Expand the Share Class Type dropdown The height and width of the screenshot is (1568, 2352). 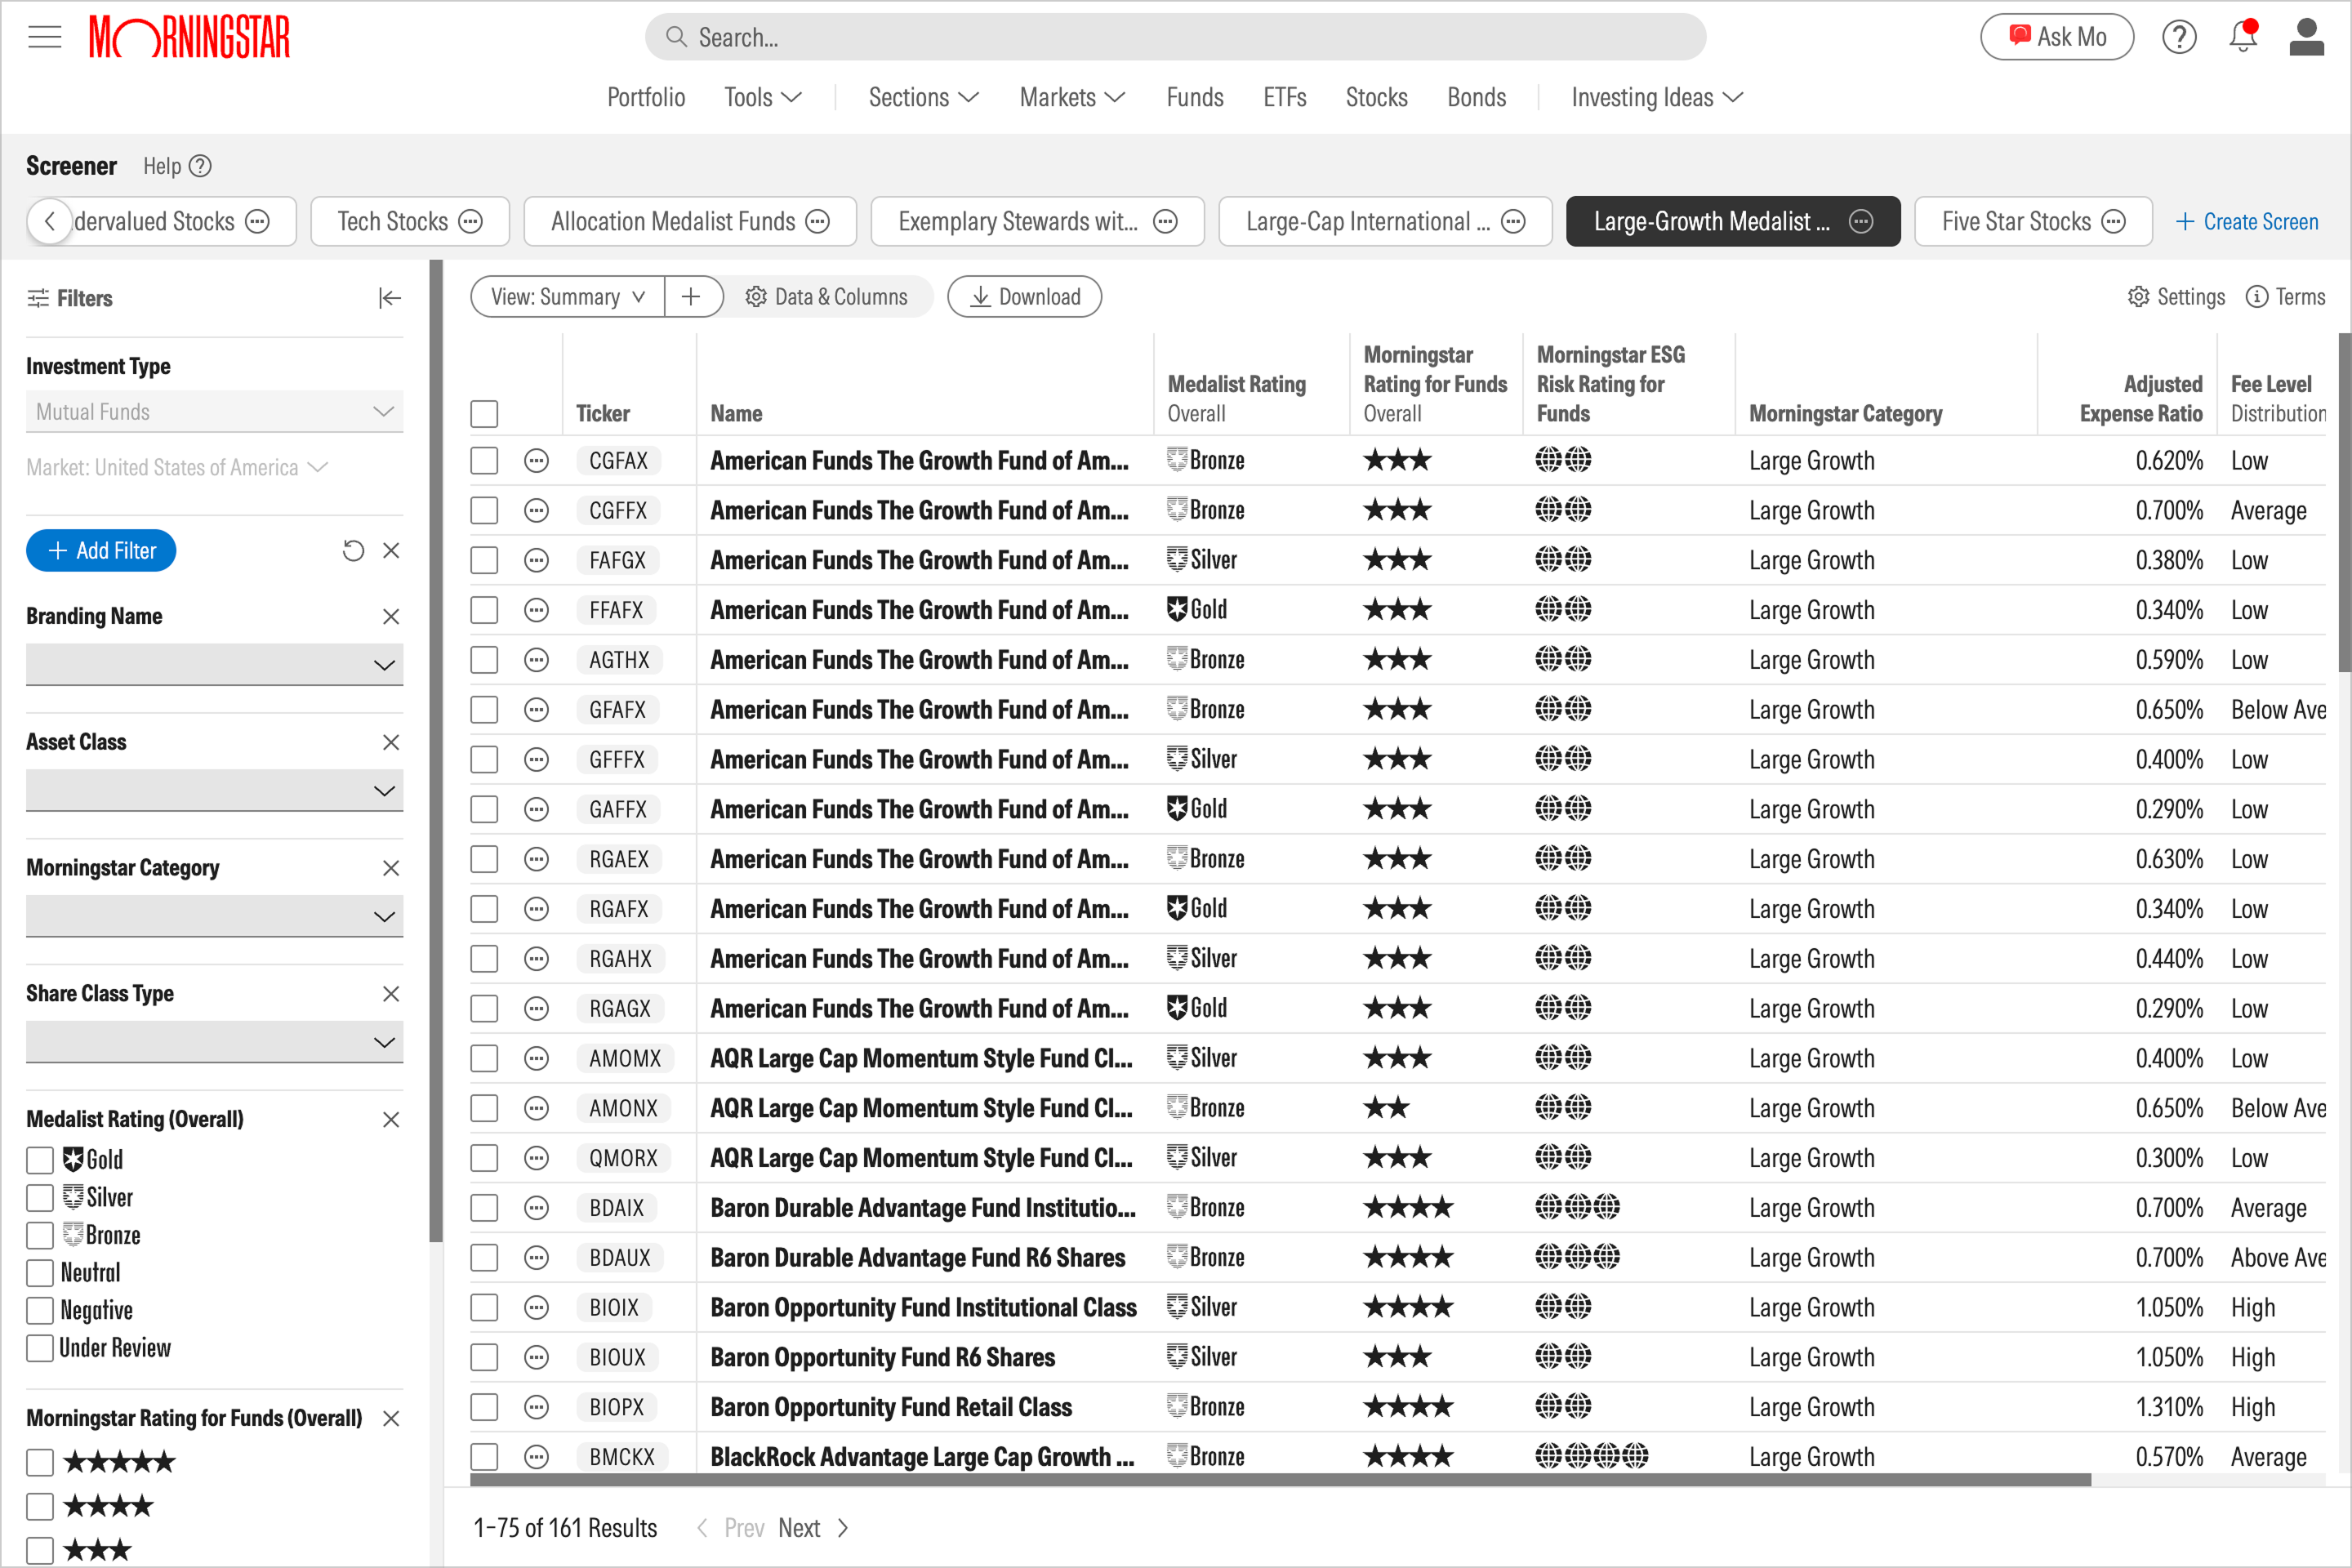pyautogui.click(x=214, y=1042)
